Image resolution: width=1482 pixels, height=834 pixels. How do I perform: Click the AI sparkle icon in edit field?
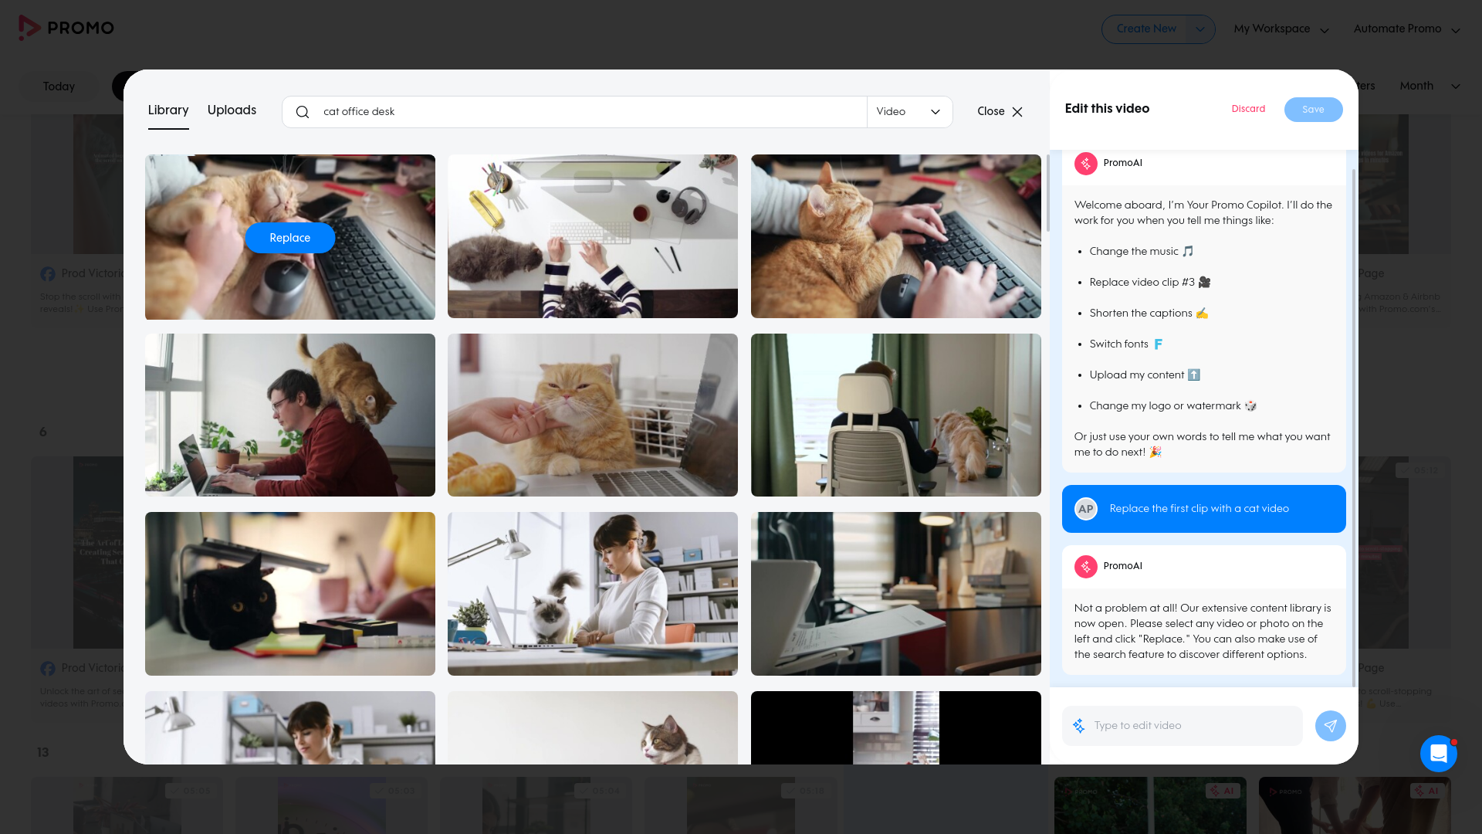[1079, 726]
